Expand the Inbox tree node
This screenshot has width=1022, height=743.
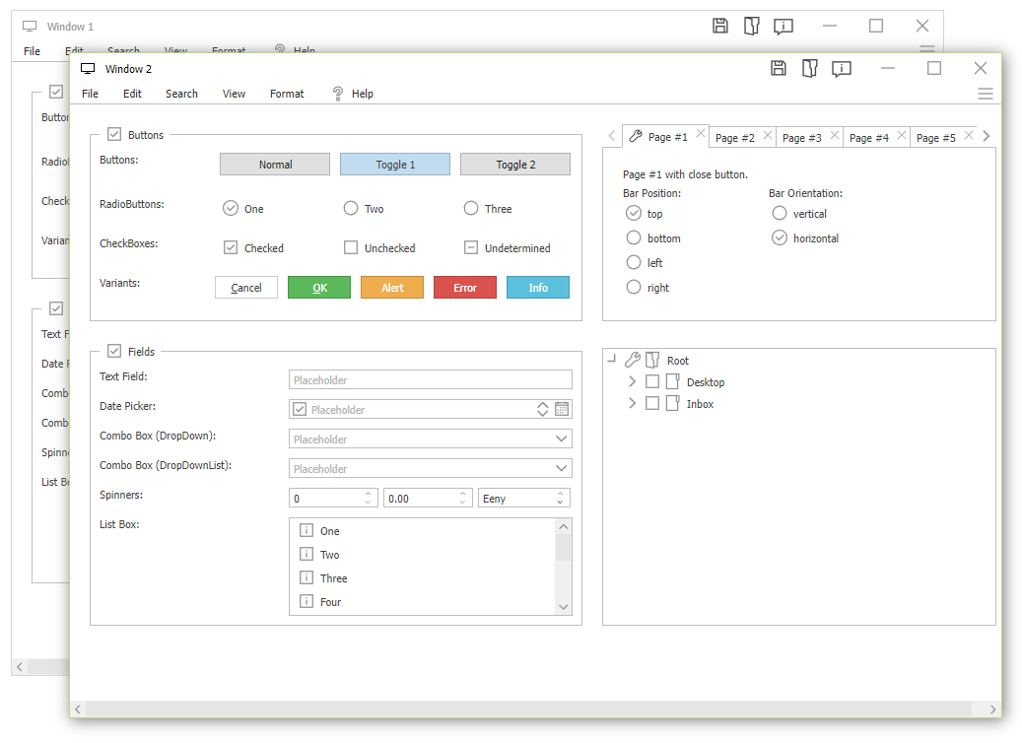632,403
